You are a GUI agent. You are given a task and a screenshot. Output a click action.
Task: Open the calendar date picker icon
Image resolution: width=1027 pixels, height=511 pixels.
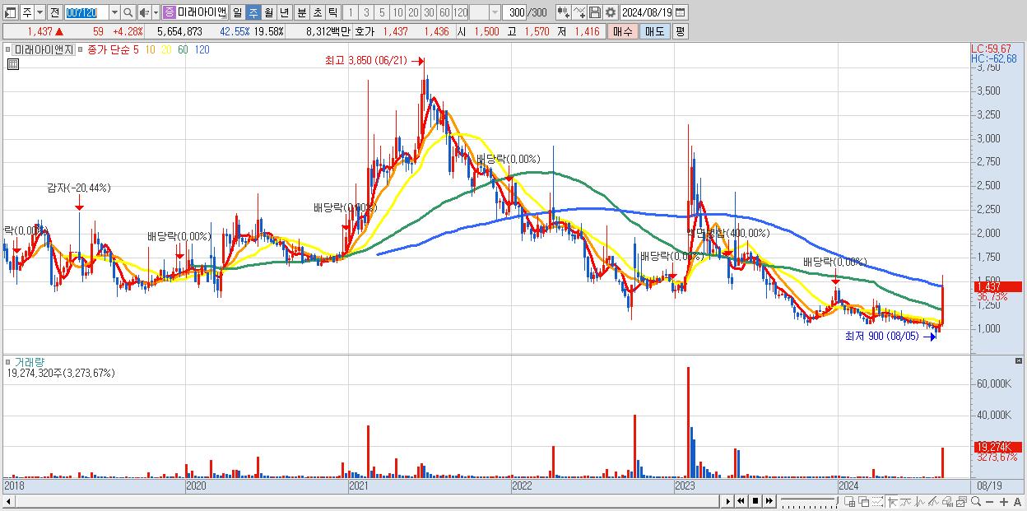(x=680, y=12)
